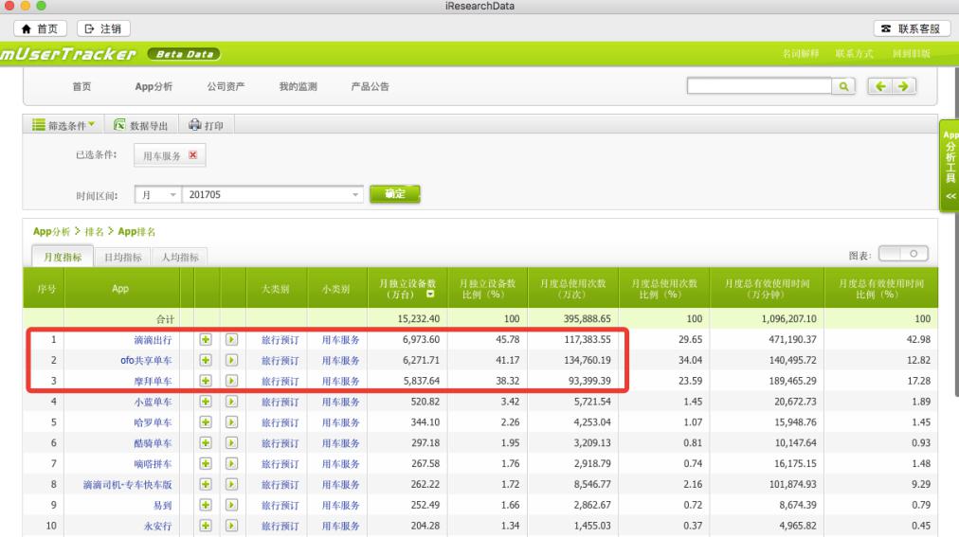Image resolution: width=959 pixels, height=537 pixels.
Task: Click the plus icon for 滴滴出行
Action: (205, 339)
